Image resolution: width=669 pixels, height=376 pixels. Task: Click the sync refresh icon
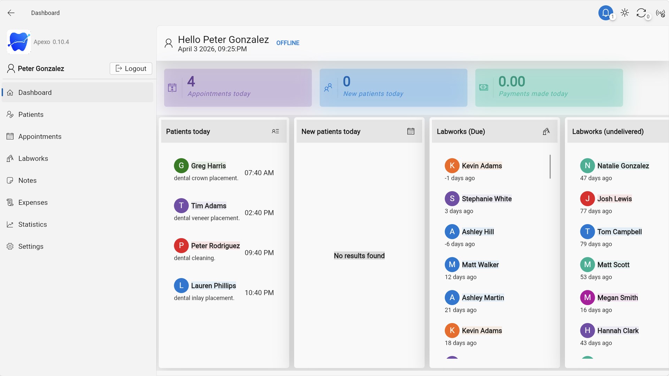point(641,13)
